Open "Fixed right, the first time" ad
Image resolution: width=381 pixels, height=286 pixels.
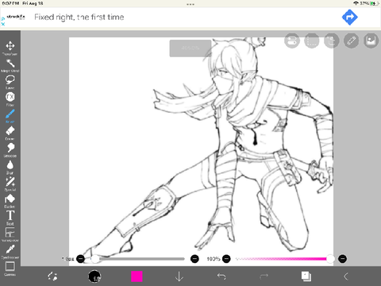(79, 17)
